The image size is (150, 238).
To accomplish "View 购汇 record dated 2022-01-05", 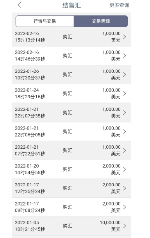I will [x=71, y=226].
